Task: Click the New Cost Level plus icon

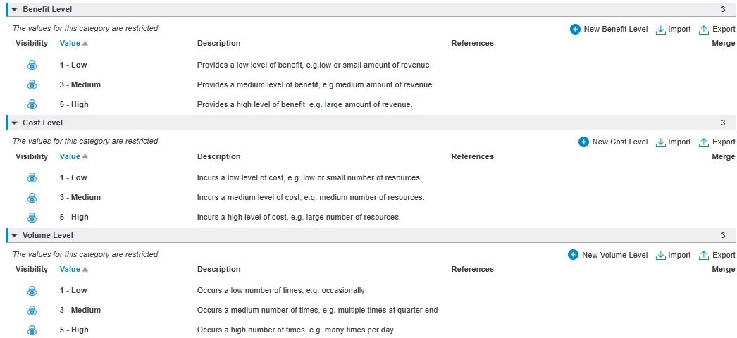Action: click(x=583, y=142)
